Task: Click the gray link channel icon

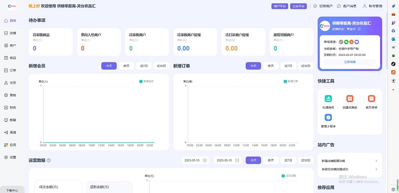Action: [341, 42]
